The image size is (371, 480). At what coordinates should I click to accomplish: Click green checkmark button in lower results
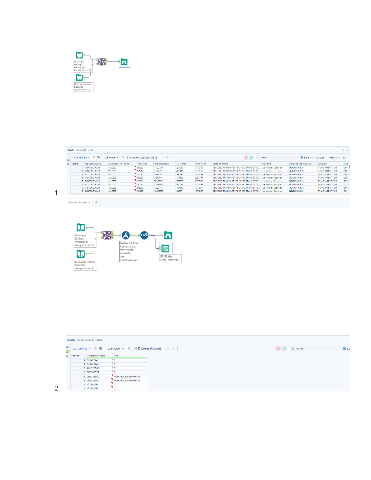(284, 349)
